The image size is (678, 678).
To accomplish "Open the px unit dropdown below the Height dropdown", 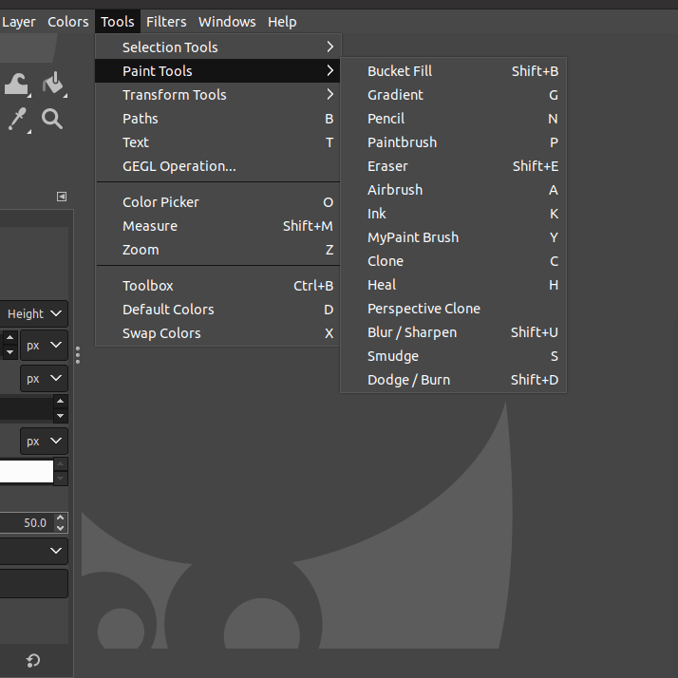I will pyautogui.click(x=44, y=345).
